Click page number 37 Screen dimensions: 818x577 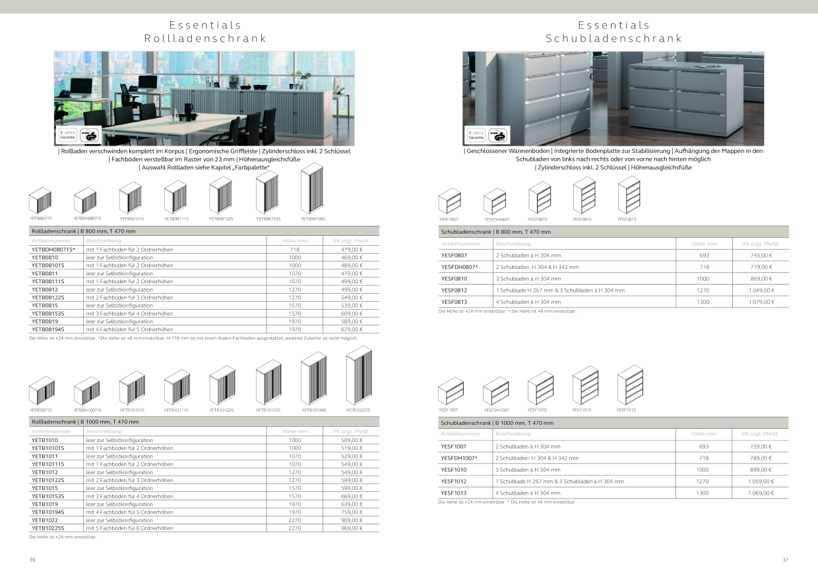[x=785, y=560]
